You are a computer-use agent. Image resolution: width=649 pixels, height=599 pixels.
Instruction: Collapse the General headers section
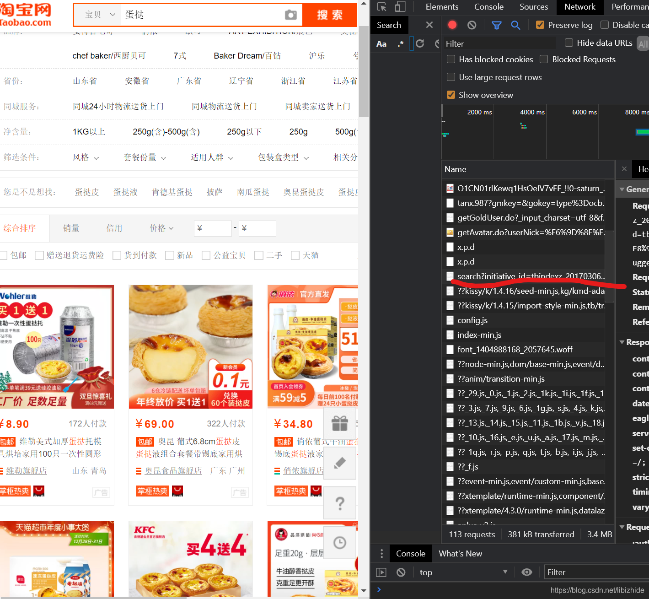coord(622,189)
